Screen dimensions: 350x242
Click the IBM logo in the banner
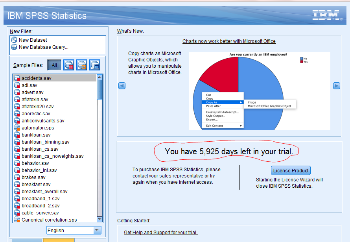327,15
